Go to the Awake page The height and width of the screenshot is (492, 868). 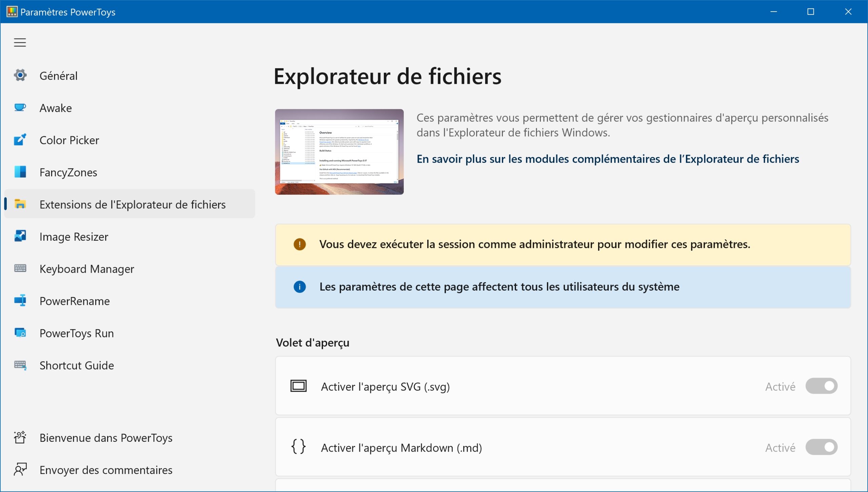(130, 107)
